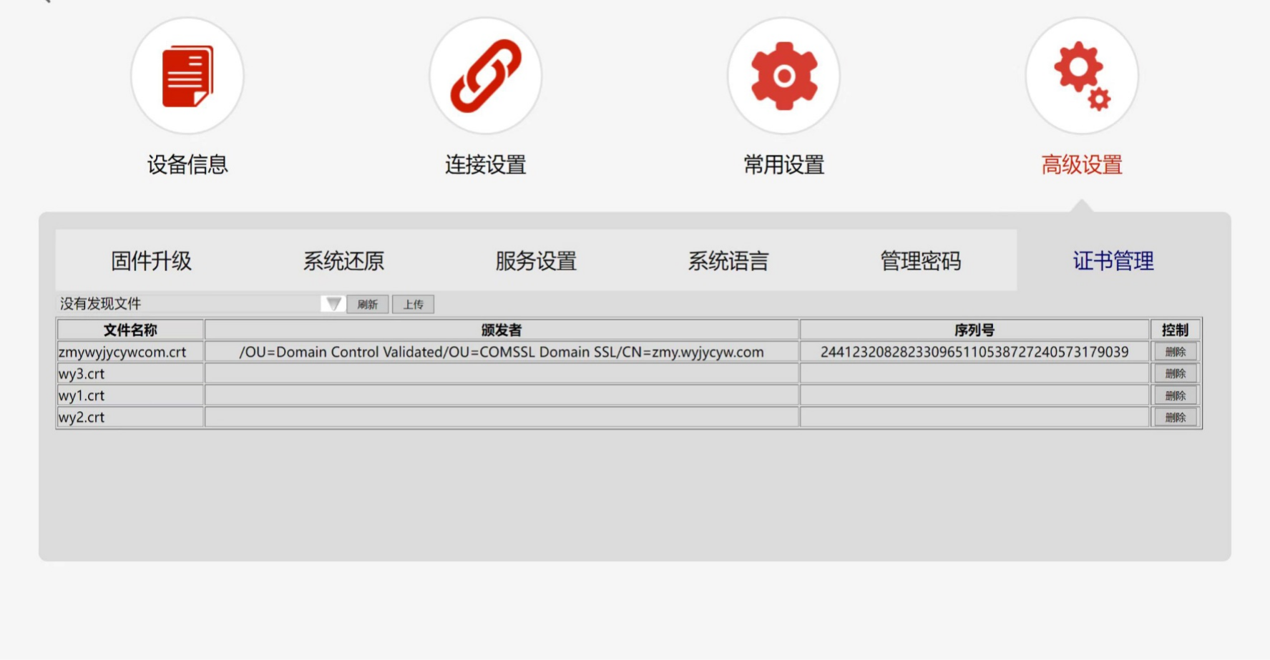1270x660 pixels.
Task: Click the 没有发现文件 file selector field
Action: (x=187, y=304)
